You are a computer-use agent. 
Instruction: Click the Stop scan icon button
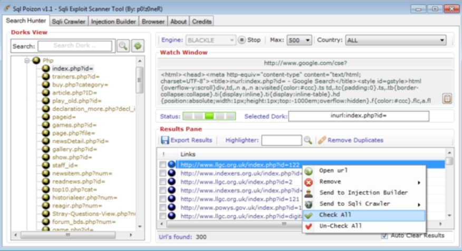pyautogui.click(x=242, y=40)
